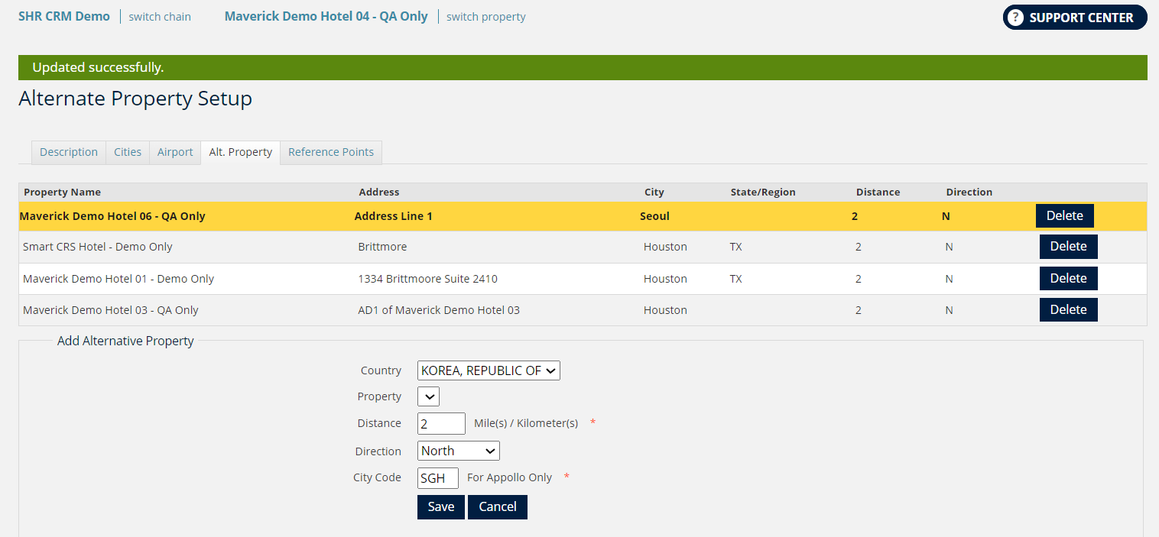Screen dimensions: 1159x537
Task: Delete the Smart CRS Hotel row
Action: point(1069,247)
